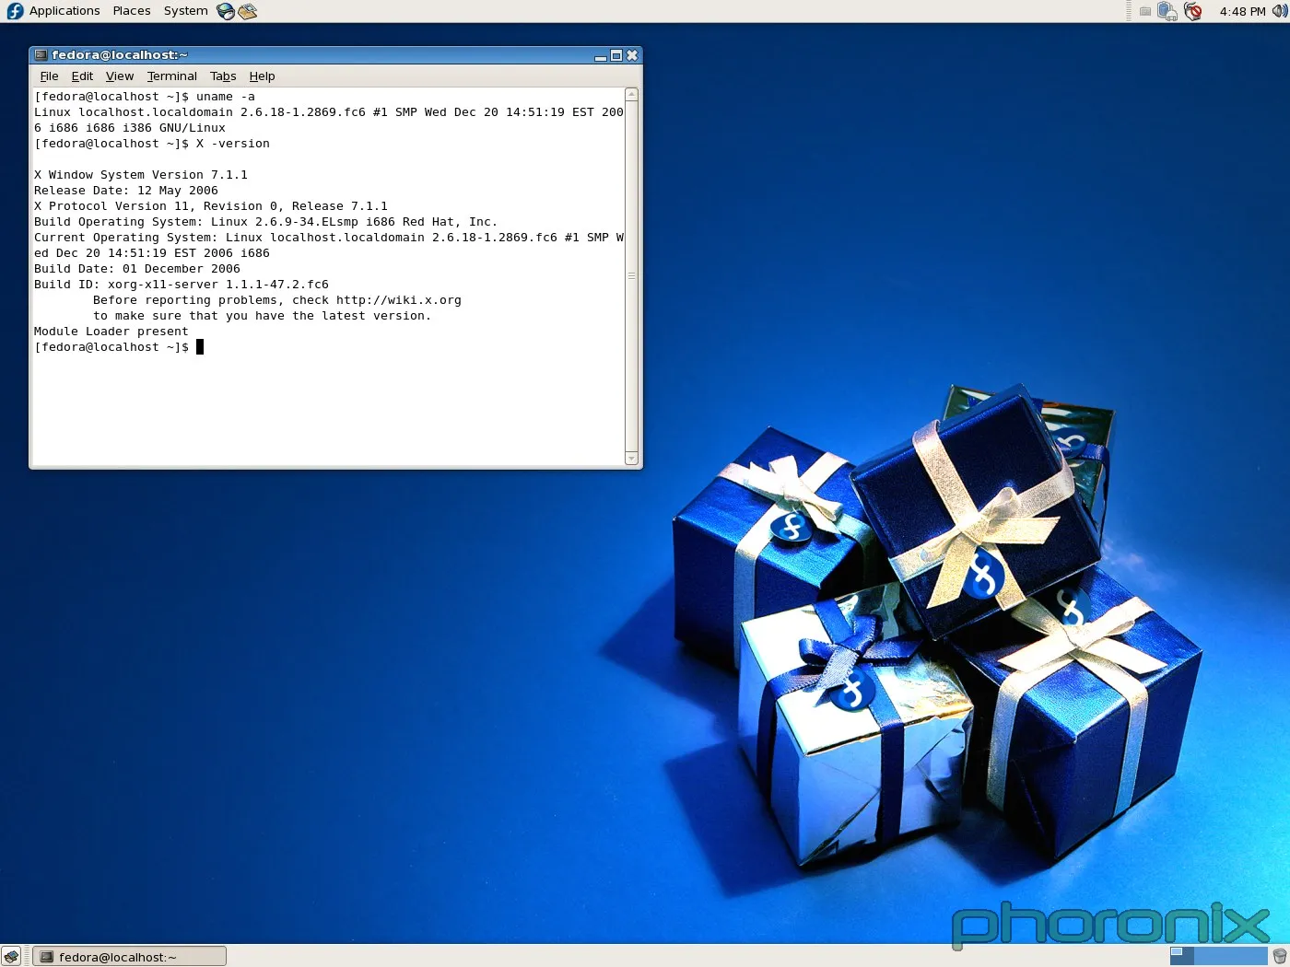Open the Fedora main menu icon
1290x967 pixels.
(x=14, y=10)
